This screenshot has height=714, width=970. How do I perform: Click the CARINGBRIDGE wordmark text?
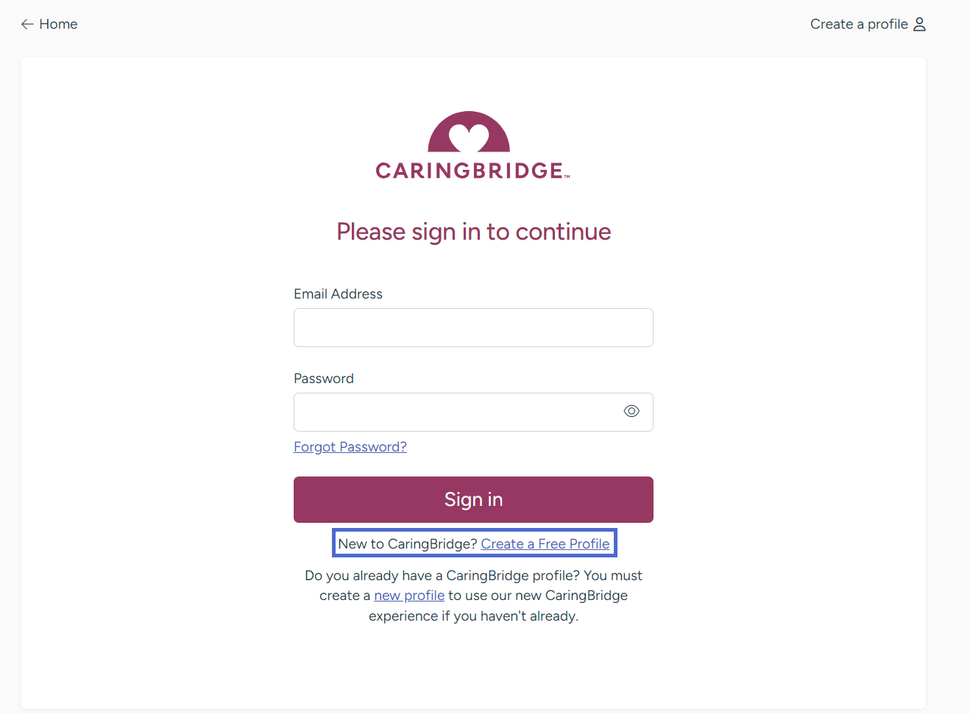(467, 171)
